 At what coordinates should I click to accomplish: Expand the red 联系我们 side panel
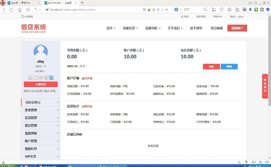(265, 86)
